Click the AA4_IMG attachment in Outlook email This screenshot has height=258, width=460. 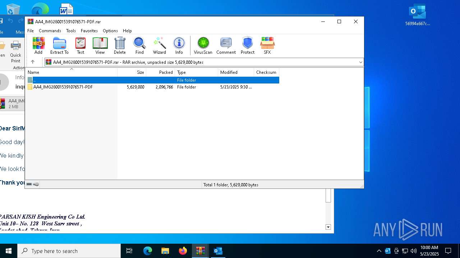point(13,104)
